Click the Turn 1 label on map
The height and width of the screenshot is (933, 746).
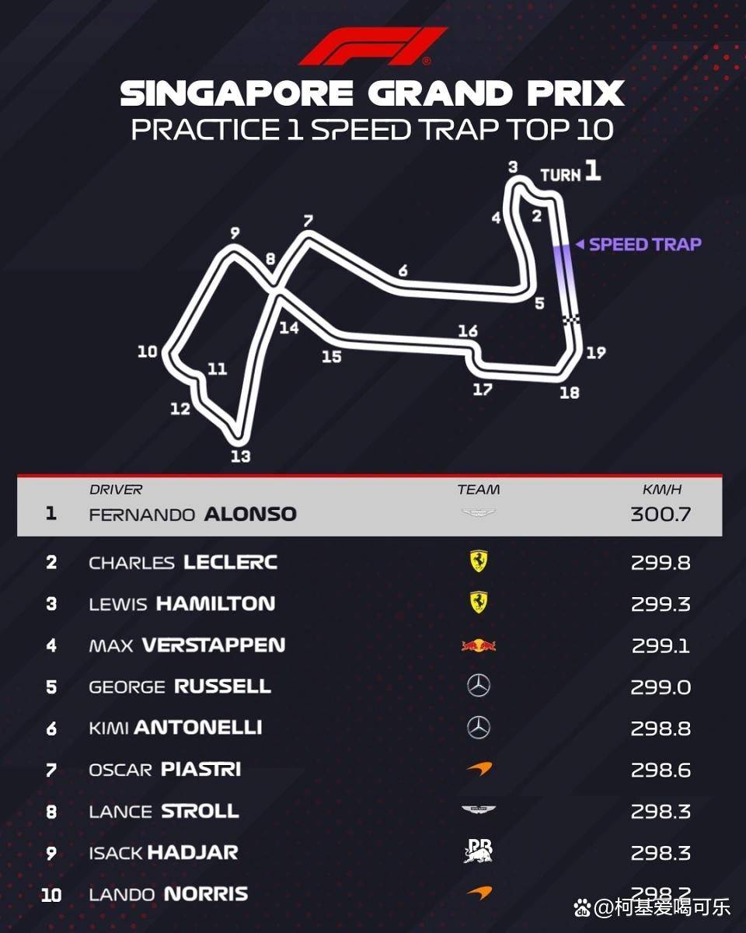coord(570,173)
